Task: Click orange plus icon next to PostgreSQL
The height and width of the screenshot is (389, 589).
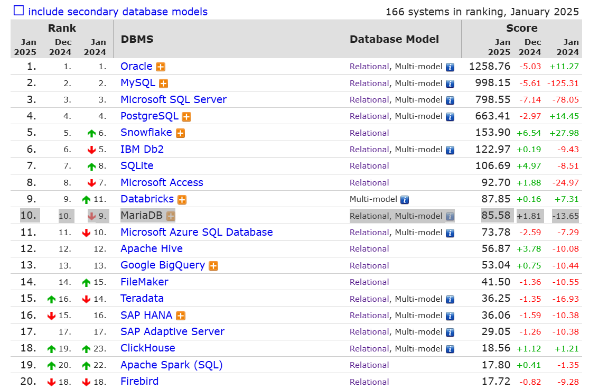Action: (186, 117)
